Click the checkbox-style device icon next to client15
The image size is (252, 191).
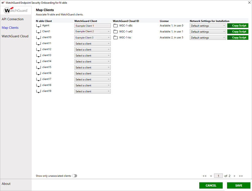38,67
